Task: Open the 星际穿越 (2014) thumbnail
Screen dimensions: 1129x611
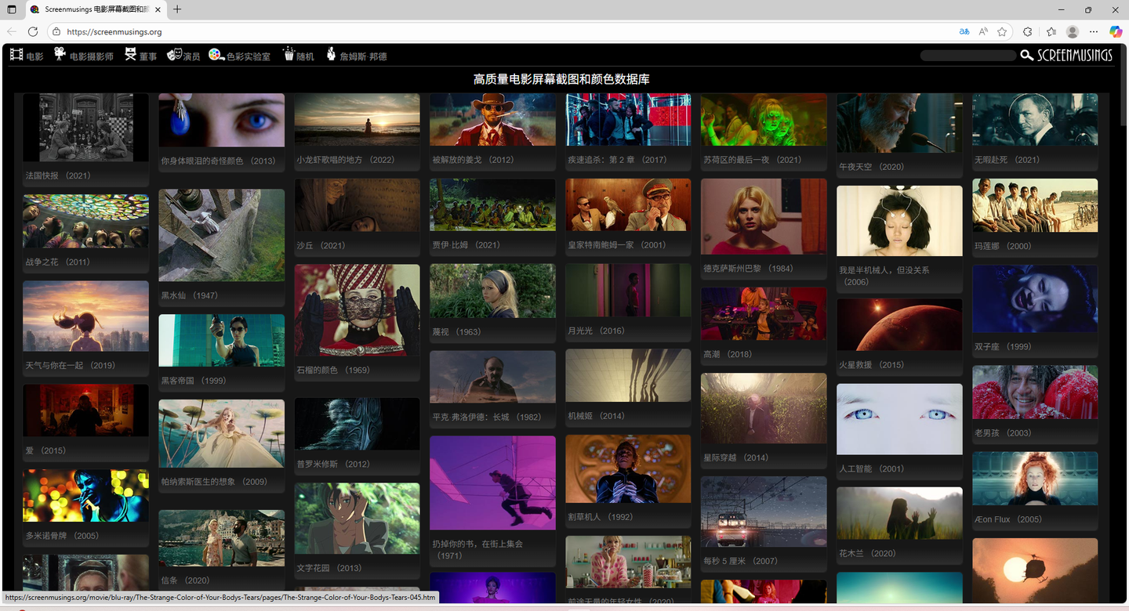Action: coord(764,408)
